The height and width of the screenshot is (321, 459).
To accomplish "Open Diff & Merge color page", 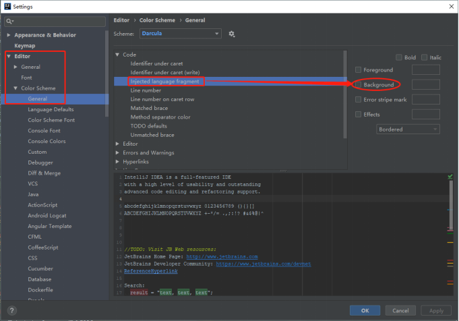I will (x=44, y=173).
